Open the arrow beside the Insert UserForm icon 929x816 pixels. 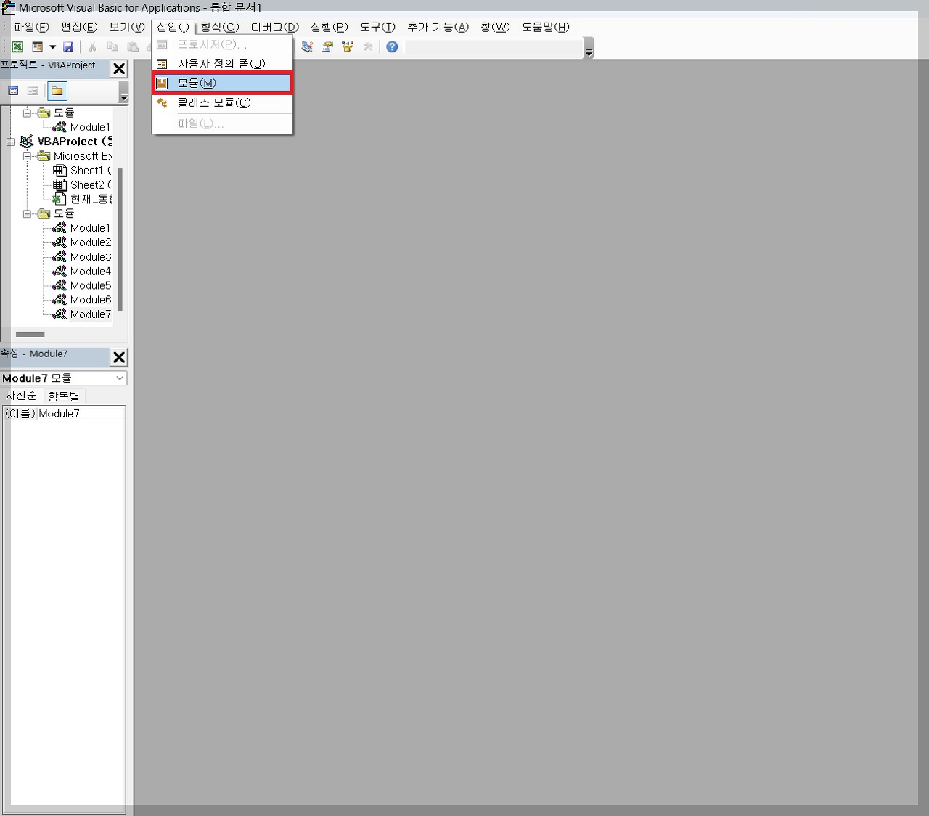coord(52,46)
